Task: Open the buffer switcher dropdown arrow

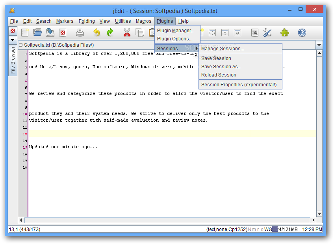Action: (x=319, y=45)
